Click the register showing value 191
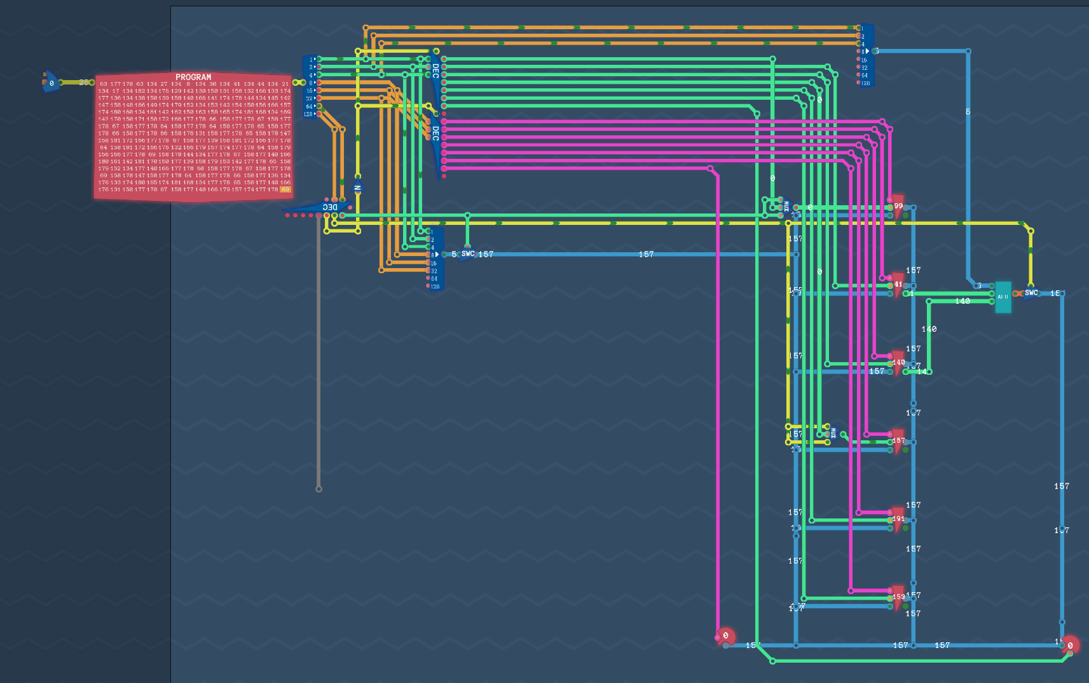The image size is (1089, 683). (898, 519)
